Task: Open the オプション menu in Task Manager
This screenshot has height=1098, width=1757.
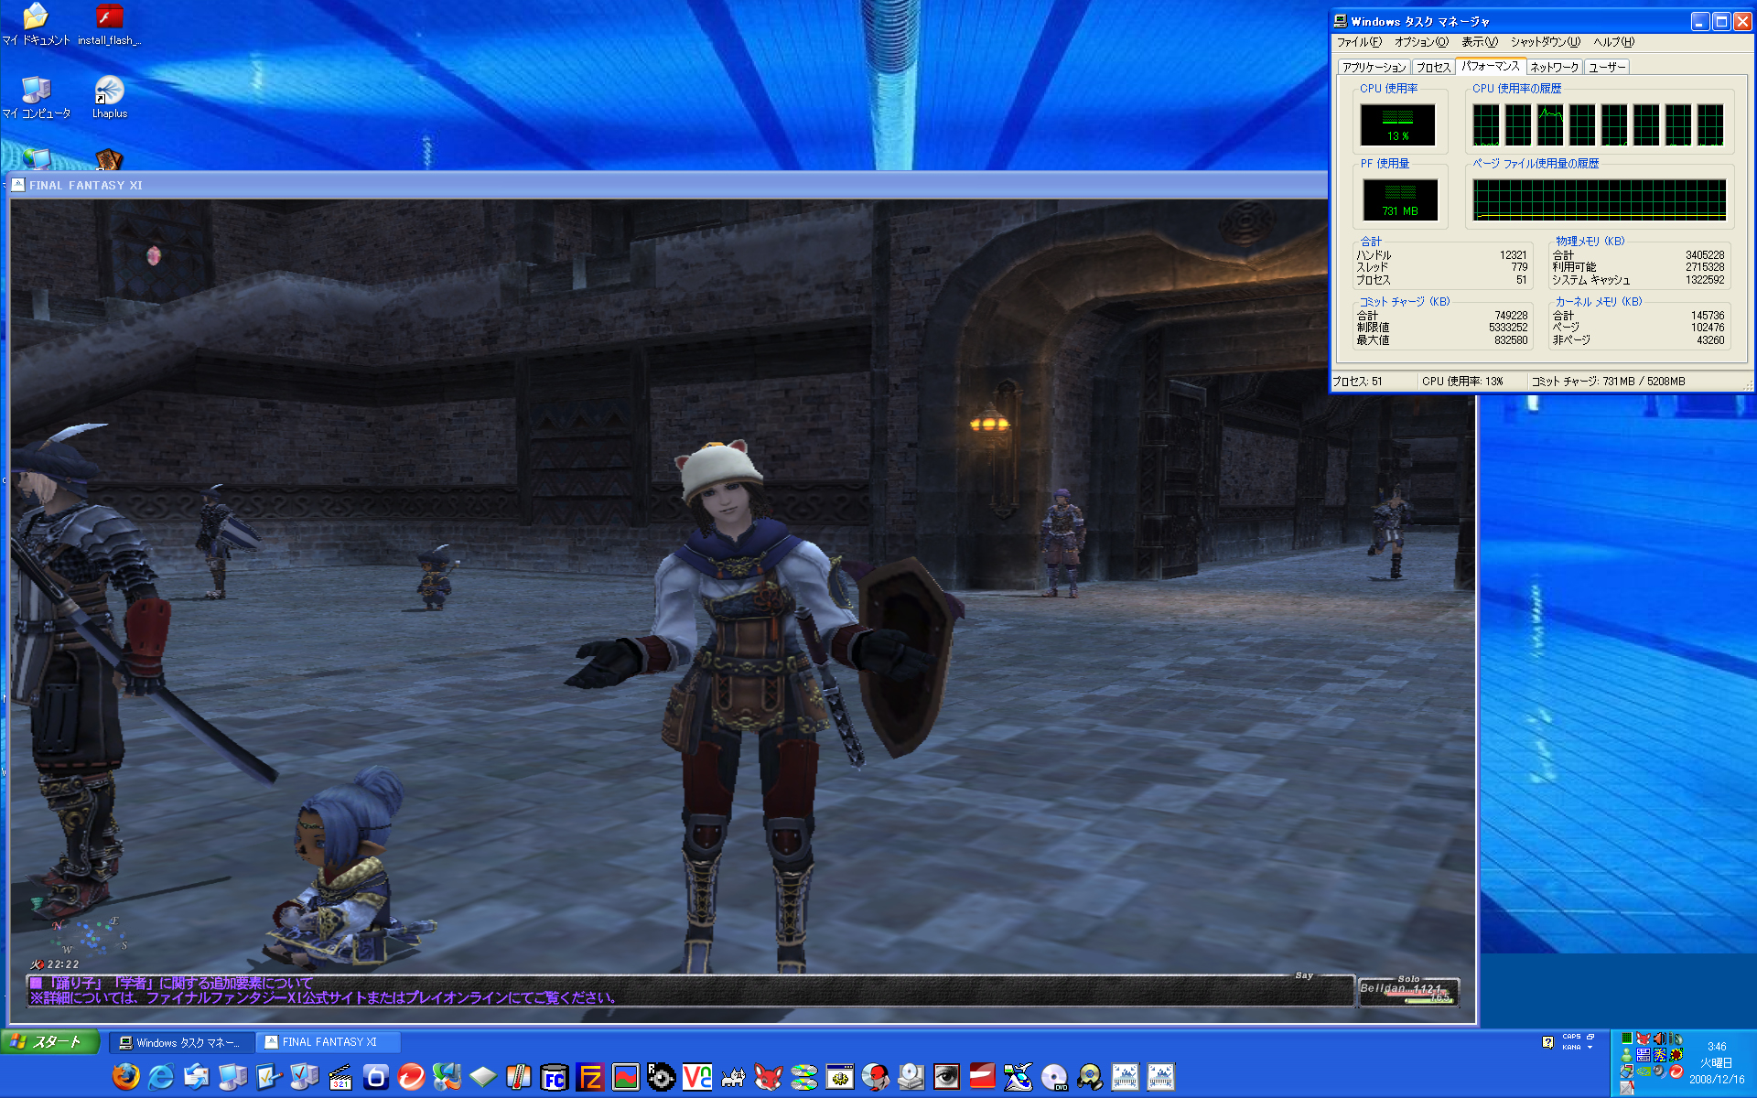Action: [1420, 42]
